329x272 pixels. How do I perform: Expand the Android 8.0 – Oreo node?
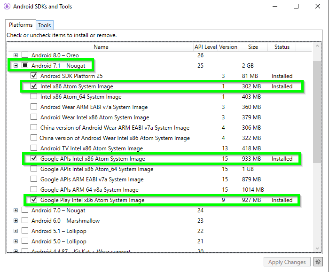point(16,55)
